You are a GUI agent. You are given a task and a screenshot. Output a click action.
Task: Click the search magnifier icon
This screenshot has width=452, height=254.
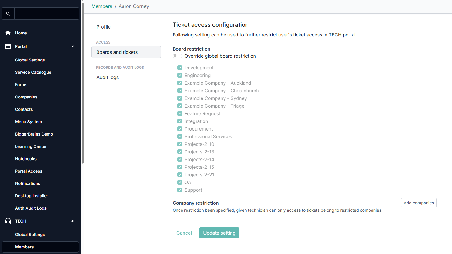[x=8, y=14]
